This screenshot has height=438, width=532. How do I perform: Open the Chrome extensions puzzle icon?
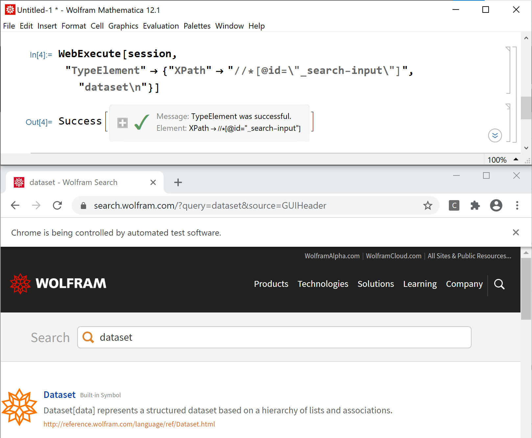click(x=475, y=205)
